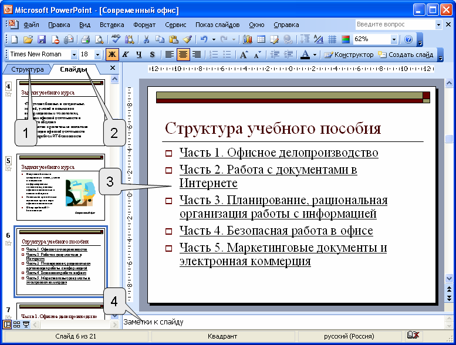Activate the Format Painter brush
The height and width of the screenshot is (345, 456).
[x=187, y=39]
